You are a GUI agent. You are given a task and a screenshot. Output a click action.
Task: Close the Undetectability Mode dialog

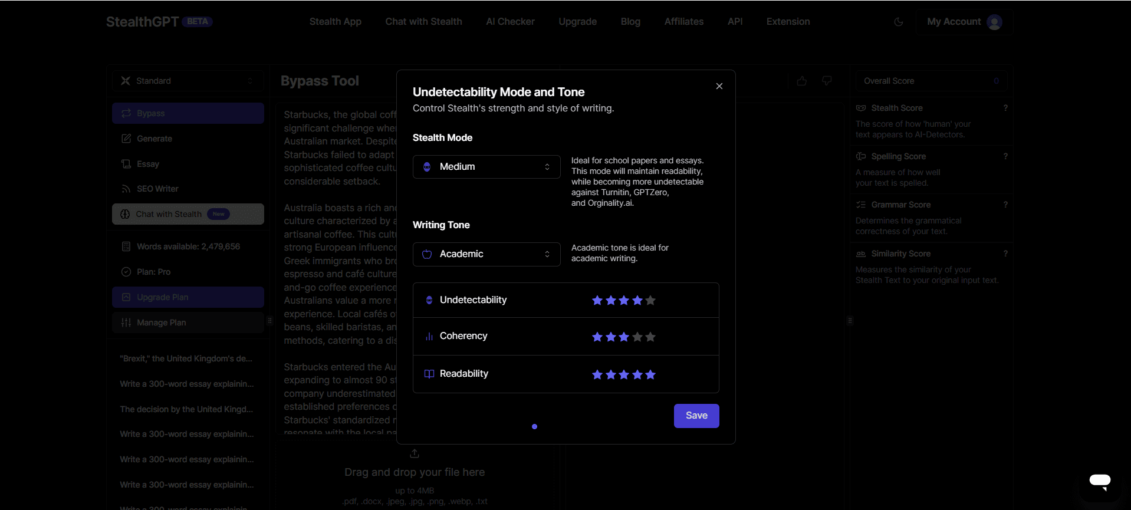(x=719, y=86)
